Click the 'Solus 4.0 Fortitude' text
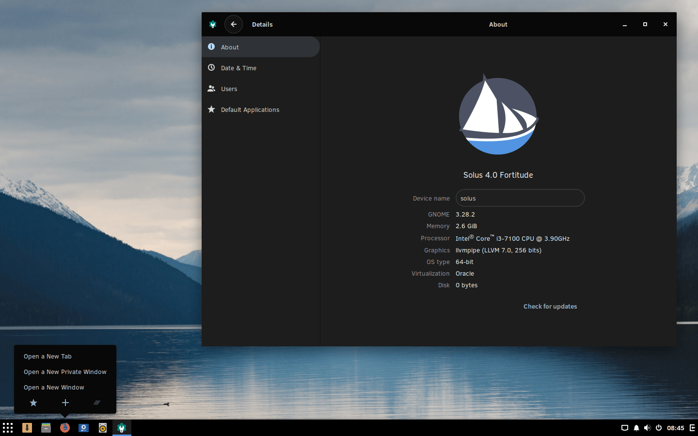 coord(498,175)
